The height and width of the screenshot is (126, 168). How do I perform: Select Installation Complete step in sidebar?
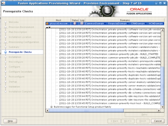point(20,92)
